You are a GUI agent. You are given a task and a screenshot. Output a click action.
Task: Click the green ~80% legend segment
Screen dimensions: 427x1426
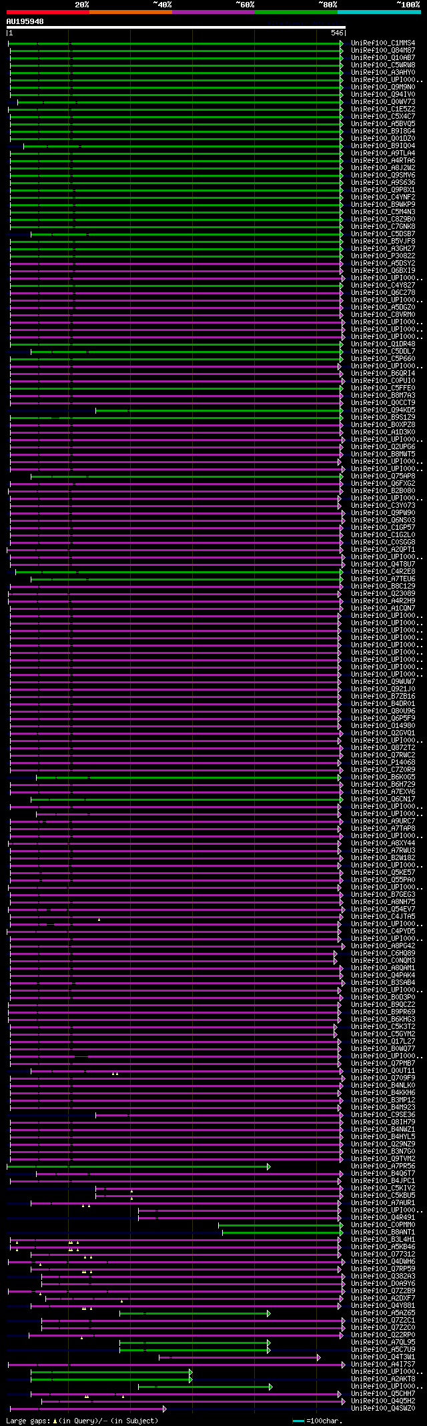[x=296, y=12]
